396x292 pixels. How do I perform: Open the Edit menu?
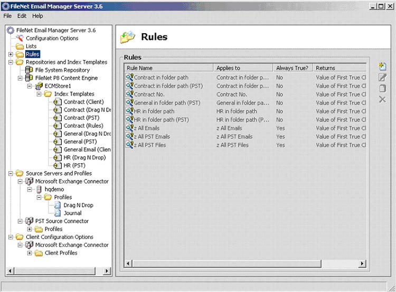[x=22, y=16]
